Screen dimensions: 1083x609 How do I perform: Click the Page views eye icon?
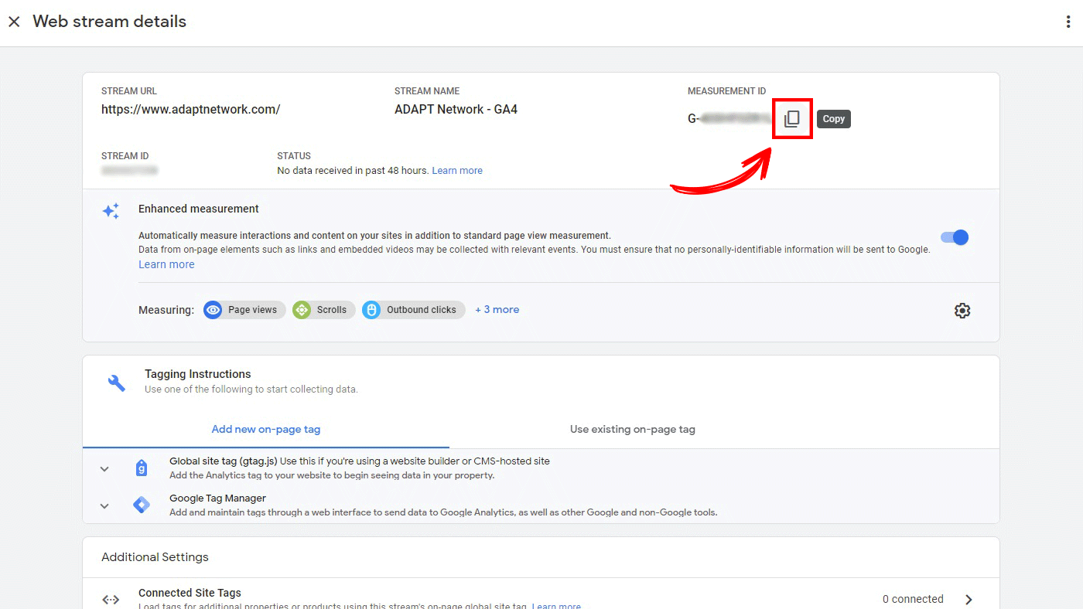pos(213,310)
